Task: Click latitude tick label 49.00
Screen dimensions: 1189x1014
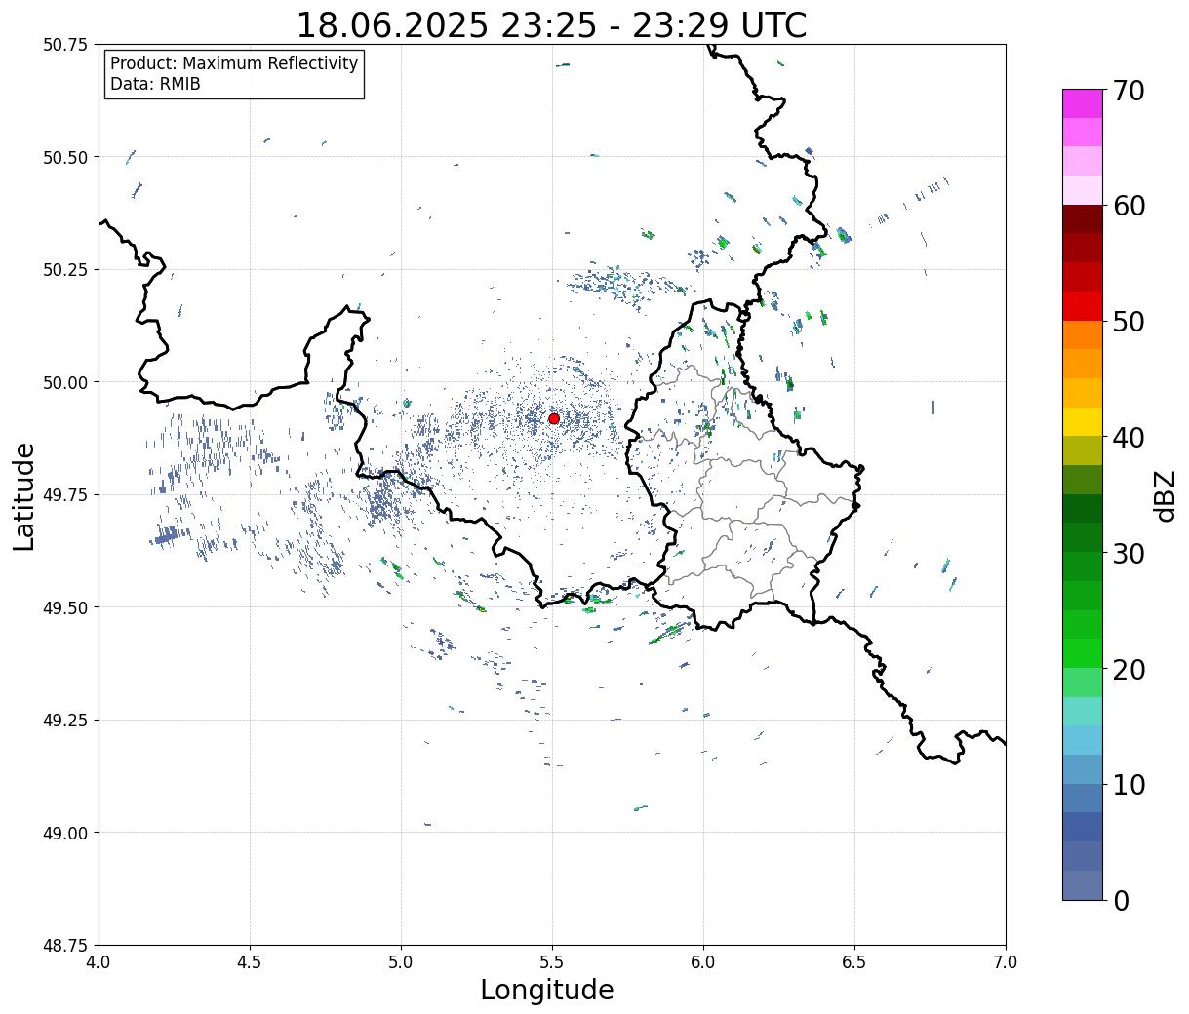Action: 64,833
